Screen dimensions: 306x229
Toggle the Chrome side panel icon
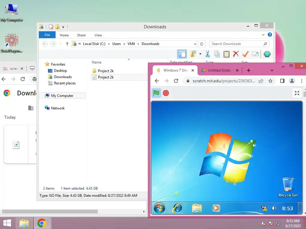click(282, 81)
